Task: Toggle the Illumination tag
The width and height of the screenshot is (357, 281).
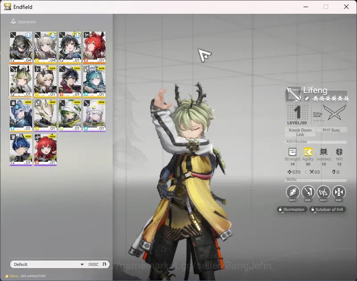Action: tap(292, 209)
